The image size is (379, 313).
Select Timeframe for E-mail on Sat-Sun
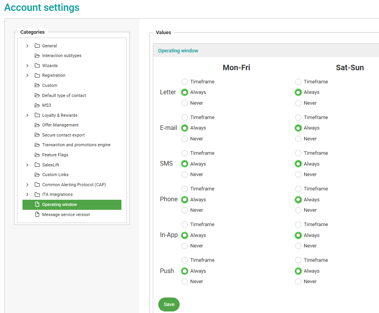pyautogui.click(x=298, y=118)
